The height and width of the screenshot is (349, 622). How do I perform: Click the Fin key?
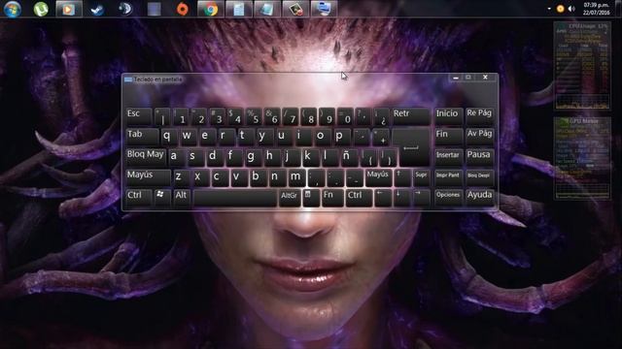(449, 136)
